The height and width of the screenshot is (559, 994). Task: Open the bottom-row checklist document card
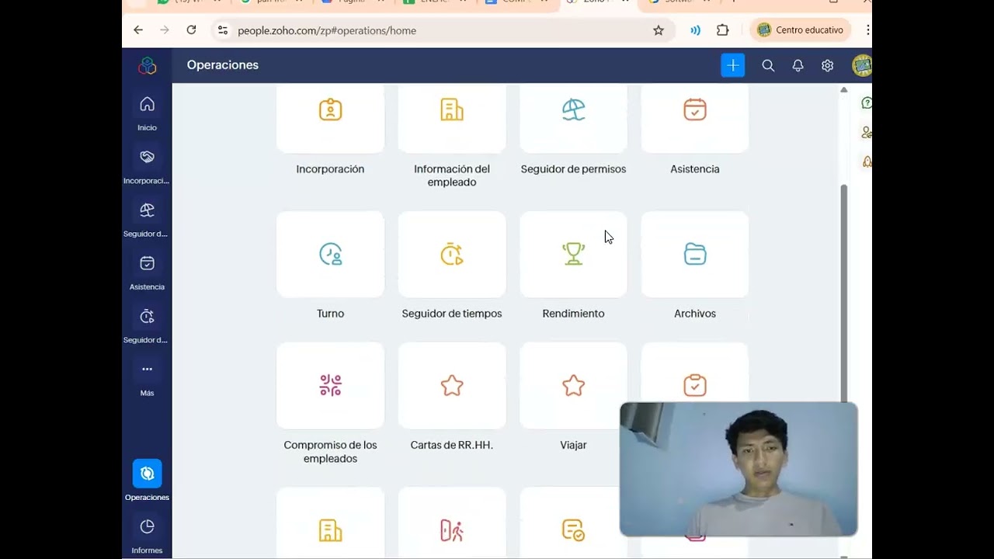tap(573, 523)
